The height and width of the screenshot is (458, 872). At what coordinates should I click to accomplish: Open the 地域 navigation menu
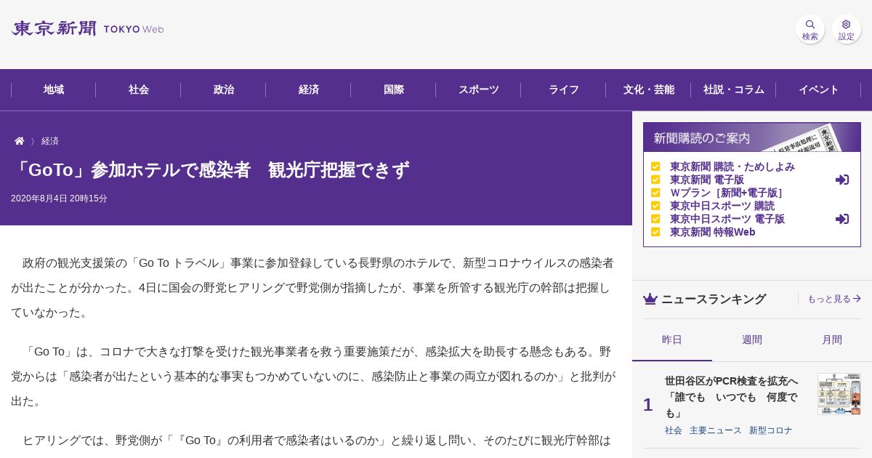point(54,89)
